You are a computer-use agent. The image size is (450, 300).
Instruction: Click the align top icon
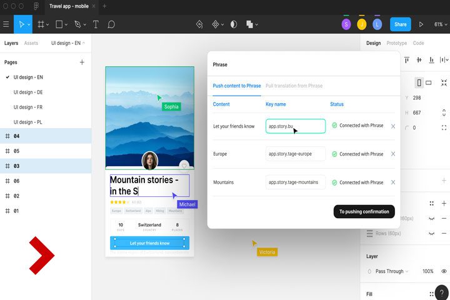point(407,60)
